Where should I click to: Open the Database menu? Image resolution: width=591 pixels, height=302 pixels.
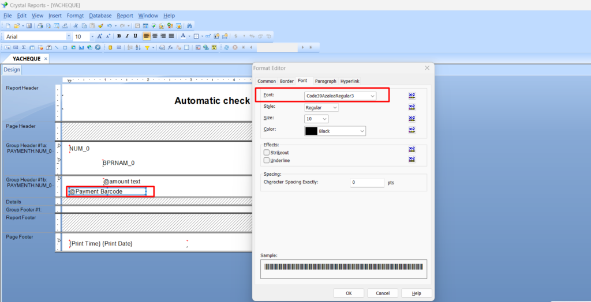pos(100,16)
